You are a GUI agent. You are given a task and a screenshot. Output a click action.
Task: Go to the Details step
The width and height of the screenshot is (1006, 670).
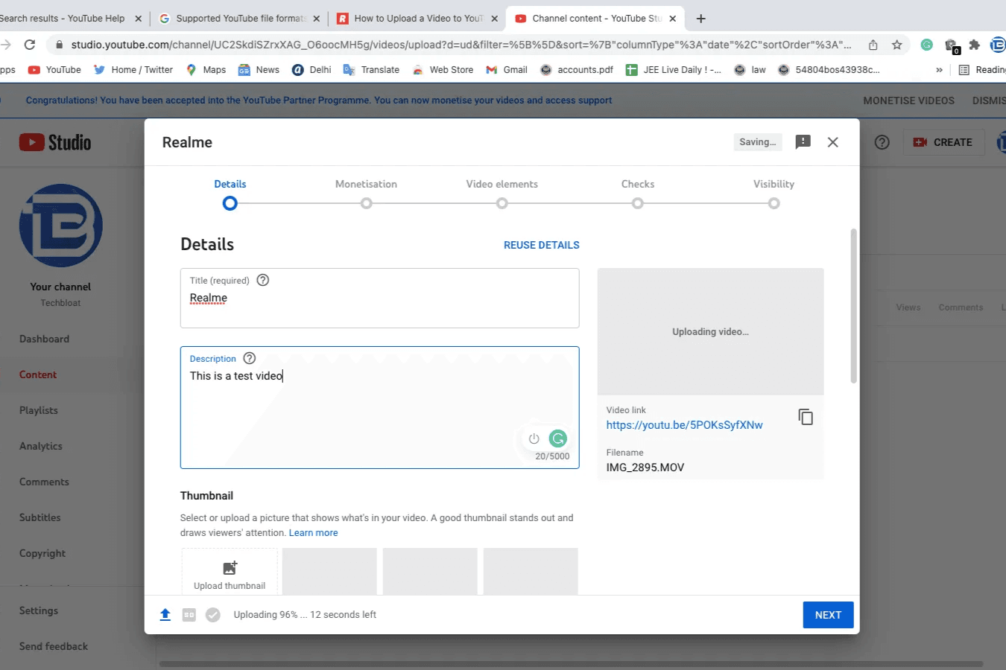(230, 194)
